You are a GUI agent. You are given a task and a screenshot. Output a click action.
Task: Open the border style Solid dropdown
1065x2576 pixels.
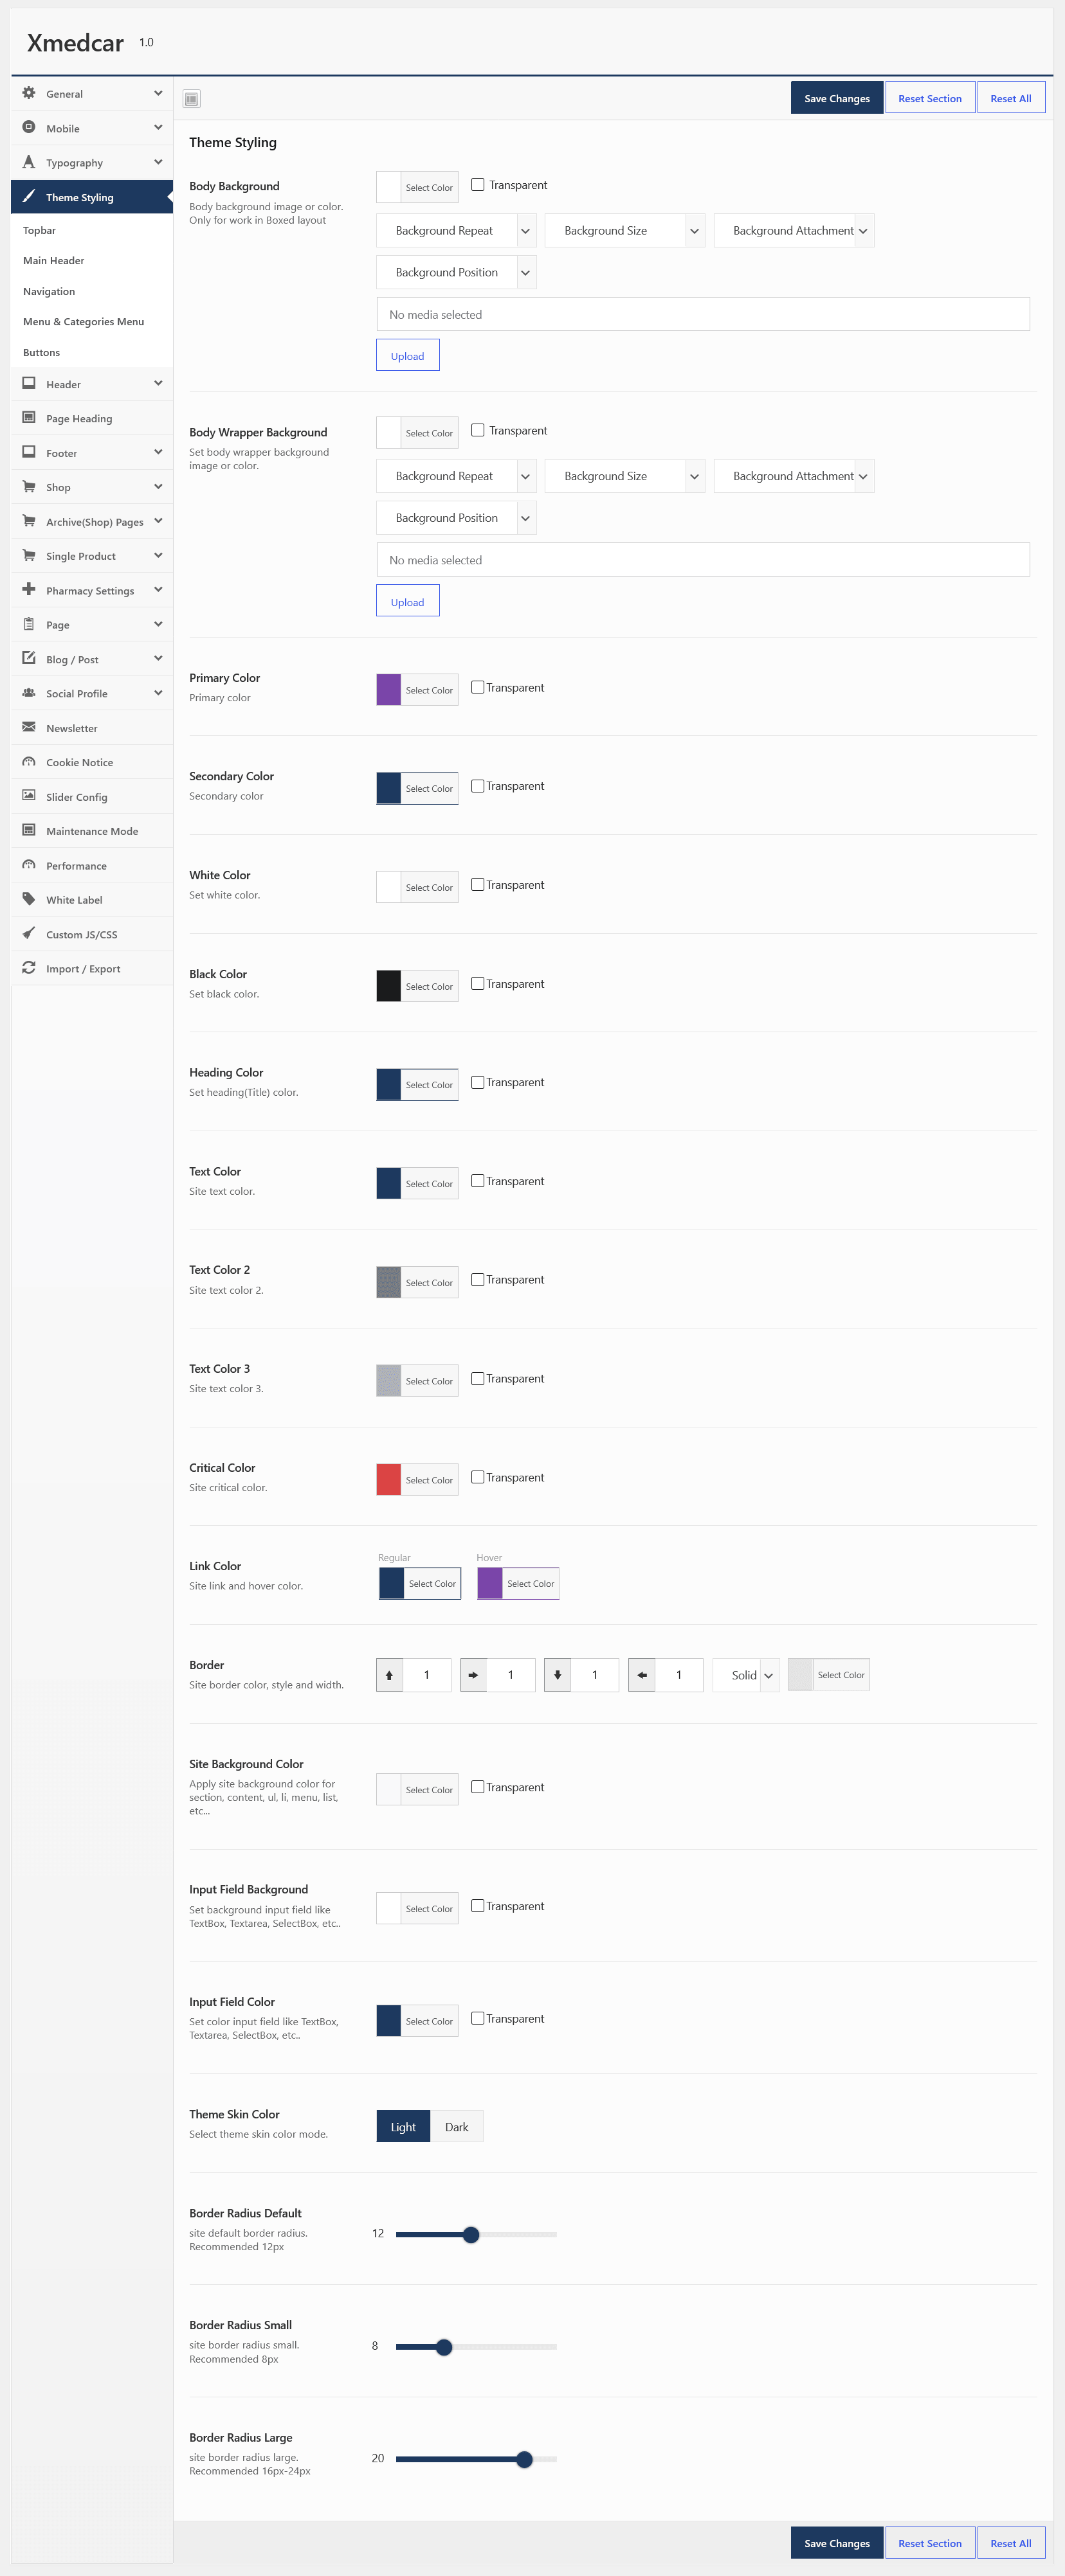coord(746,1675)
